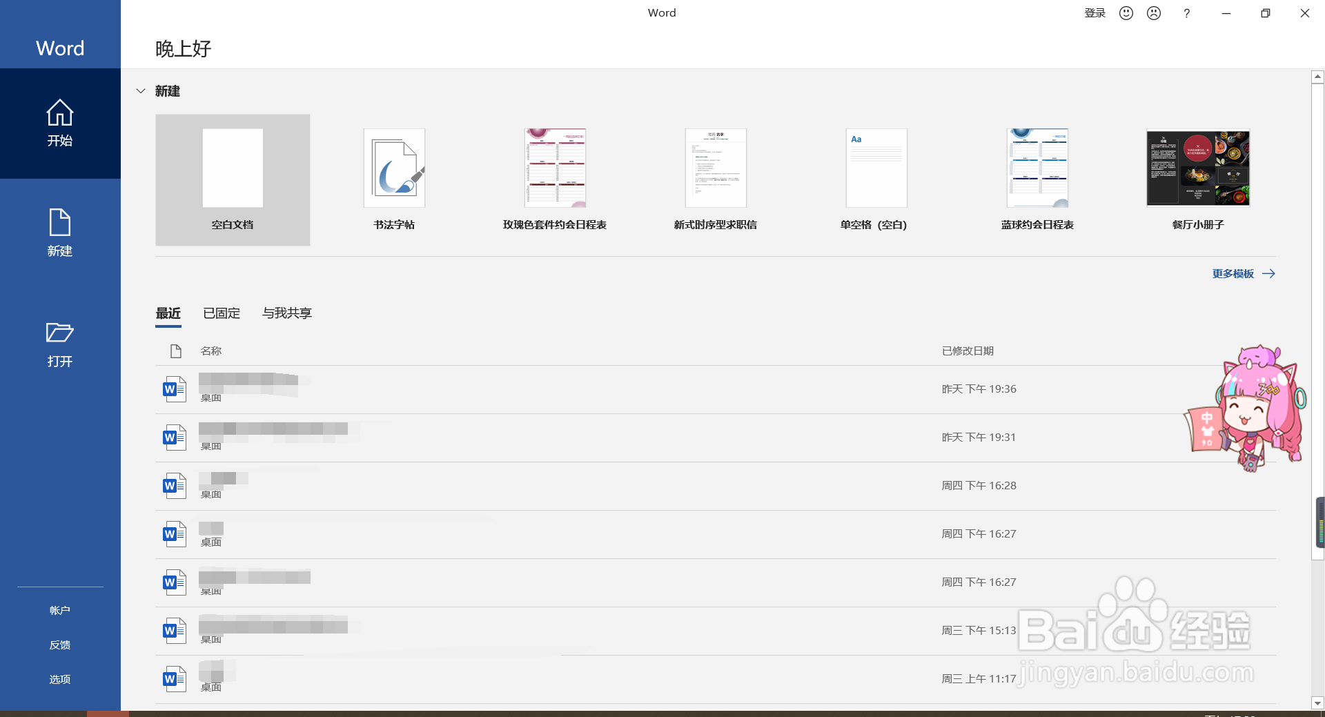Viewport: 1325px width, 717px height.
Task: Open 帐户 in the sidebar
Action: 60,611
